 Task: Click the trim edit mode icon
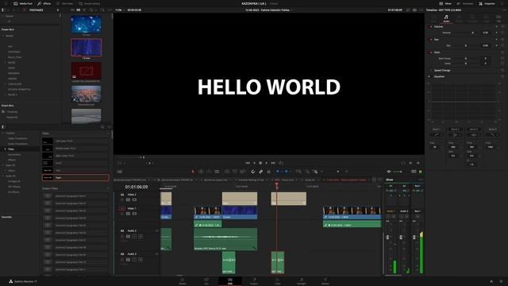pyautogui.click(x=201, y=172)
